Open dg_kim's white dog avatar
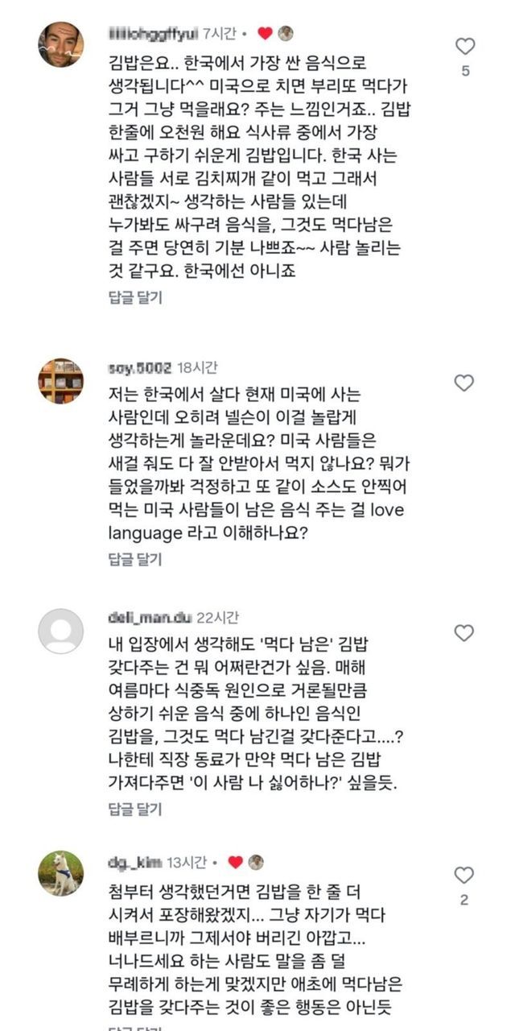Image resolution: width=515 pixels, height=1031 pixels. click(60, 873)
